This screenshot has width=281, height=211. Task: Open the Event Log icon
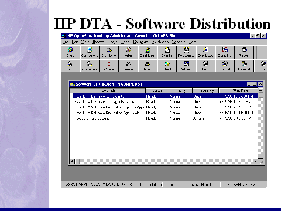205,52
